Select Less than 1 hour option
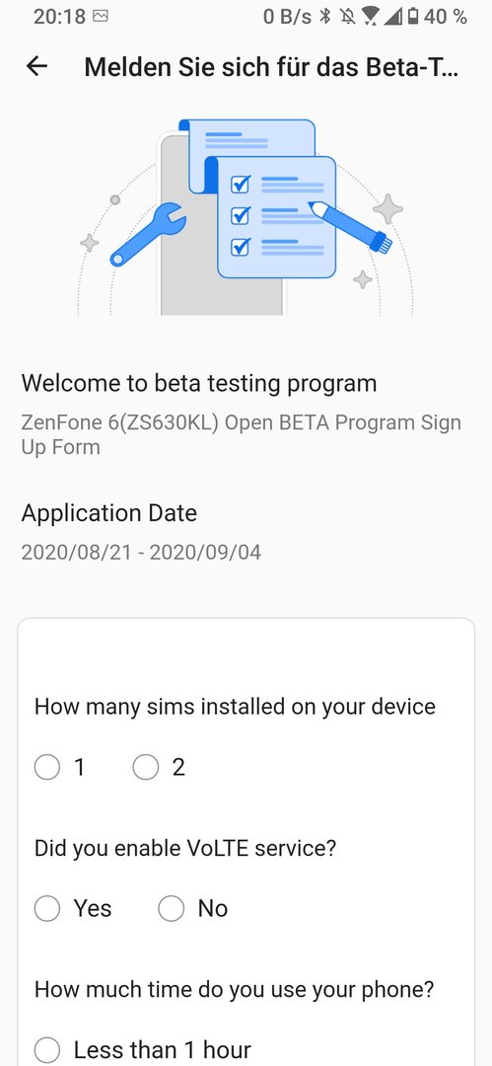The height and width of the screenshot is (1066, 492). click(x=143, y=1049)
